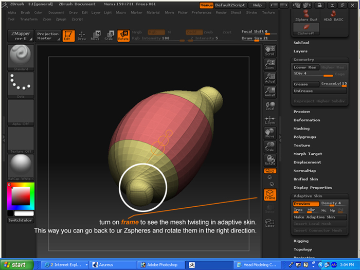
Task: Click the DefaultZScript button
Action: pos(230,5)
